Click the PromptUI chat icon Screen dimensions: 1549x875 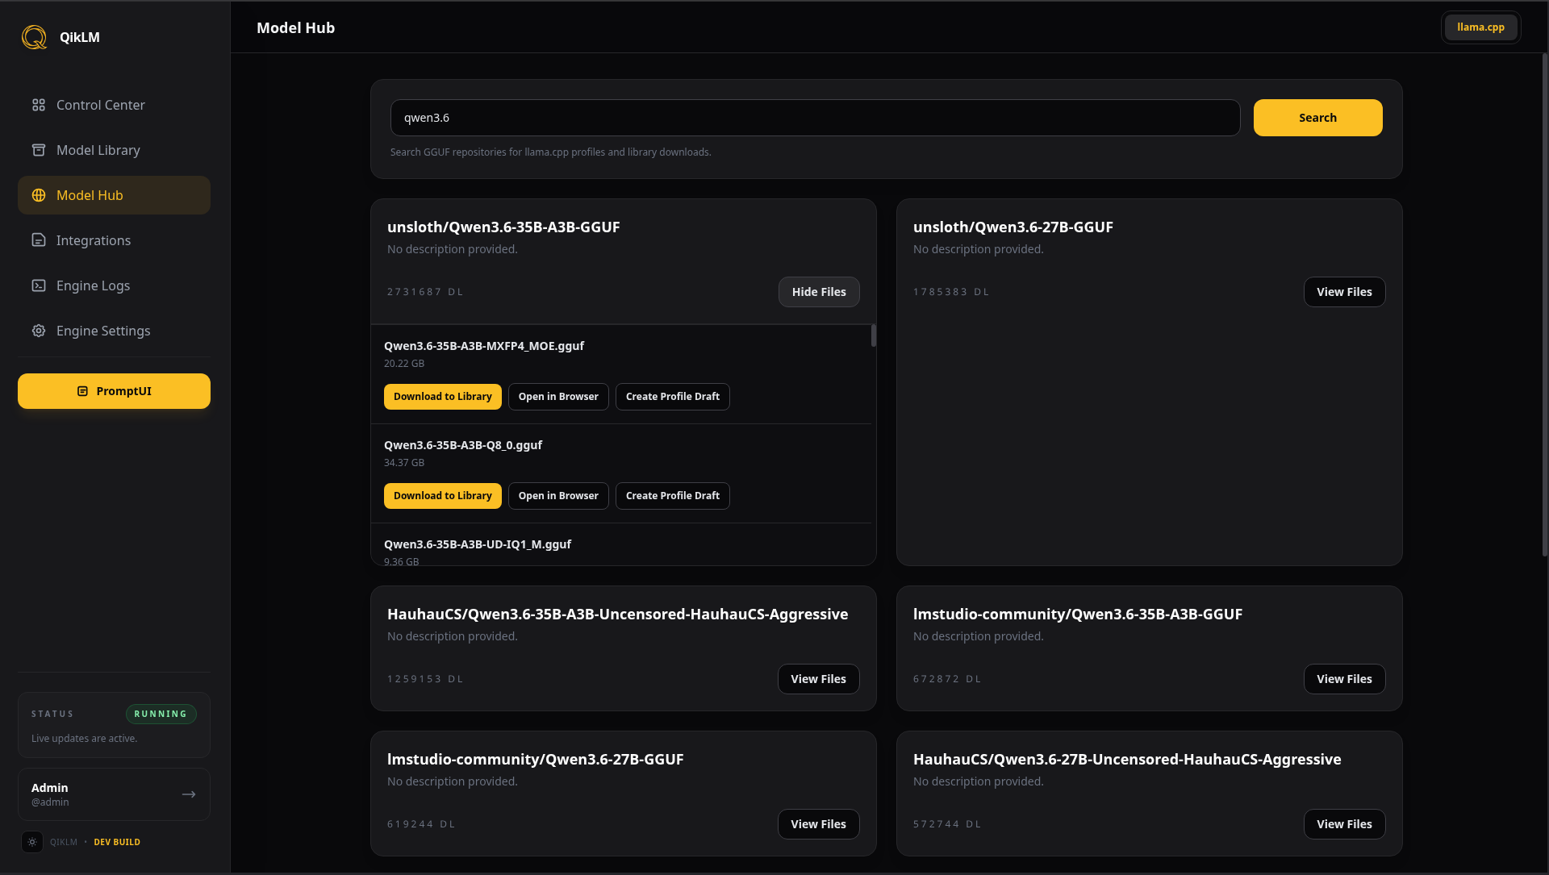coord(82,391)
